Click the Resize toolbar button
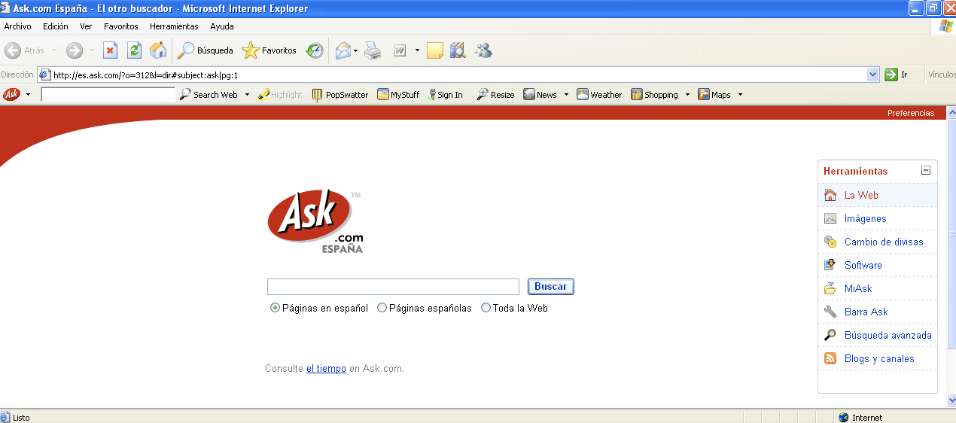This screenshot has height=423, width=956. (495, 95)
